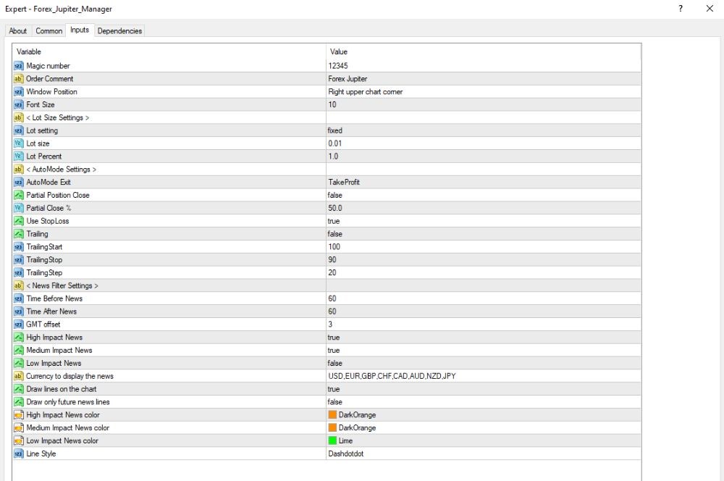724x481 pixels.
Task: Open the Lot setting 'fixed' value
Action: 334,131
